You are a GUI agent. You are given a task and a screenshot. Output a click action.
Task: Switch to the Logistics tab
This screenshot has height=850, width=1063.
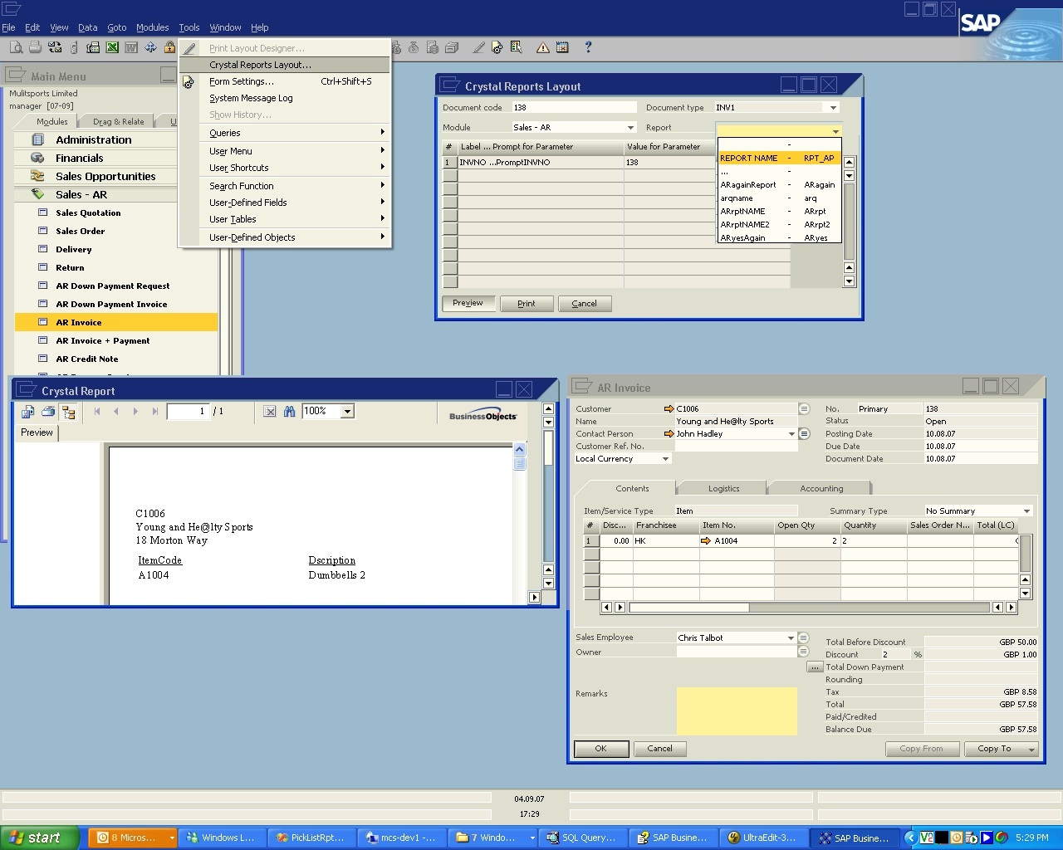pos(723,488)
